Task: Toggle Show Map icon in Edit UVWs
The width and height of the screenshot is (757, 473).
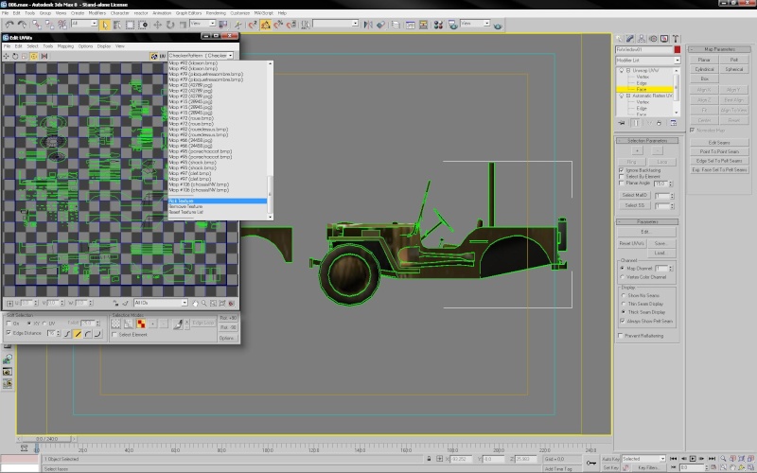Action: (154, 56)
